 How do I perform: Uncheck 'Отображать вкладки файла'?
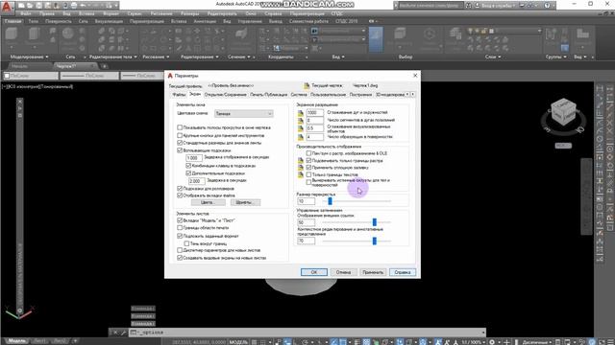(x=180, y=195)
